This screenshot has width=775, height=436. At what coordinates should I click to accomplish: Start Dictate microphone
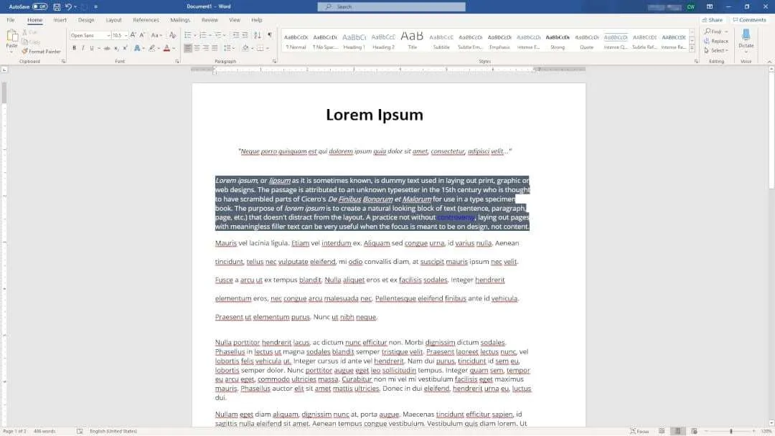click(746, 38)
